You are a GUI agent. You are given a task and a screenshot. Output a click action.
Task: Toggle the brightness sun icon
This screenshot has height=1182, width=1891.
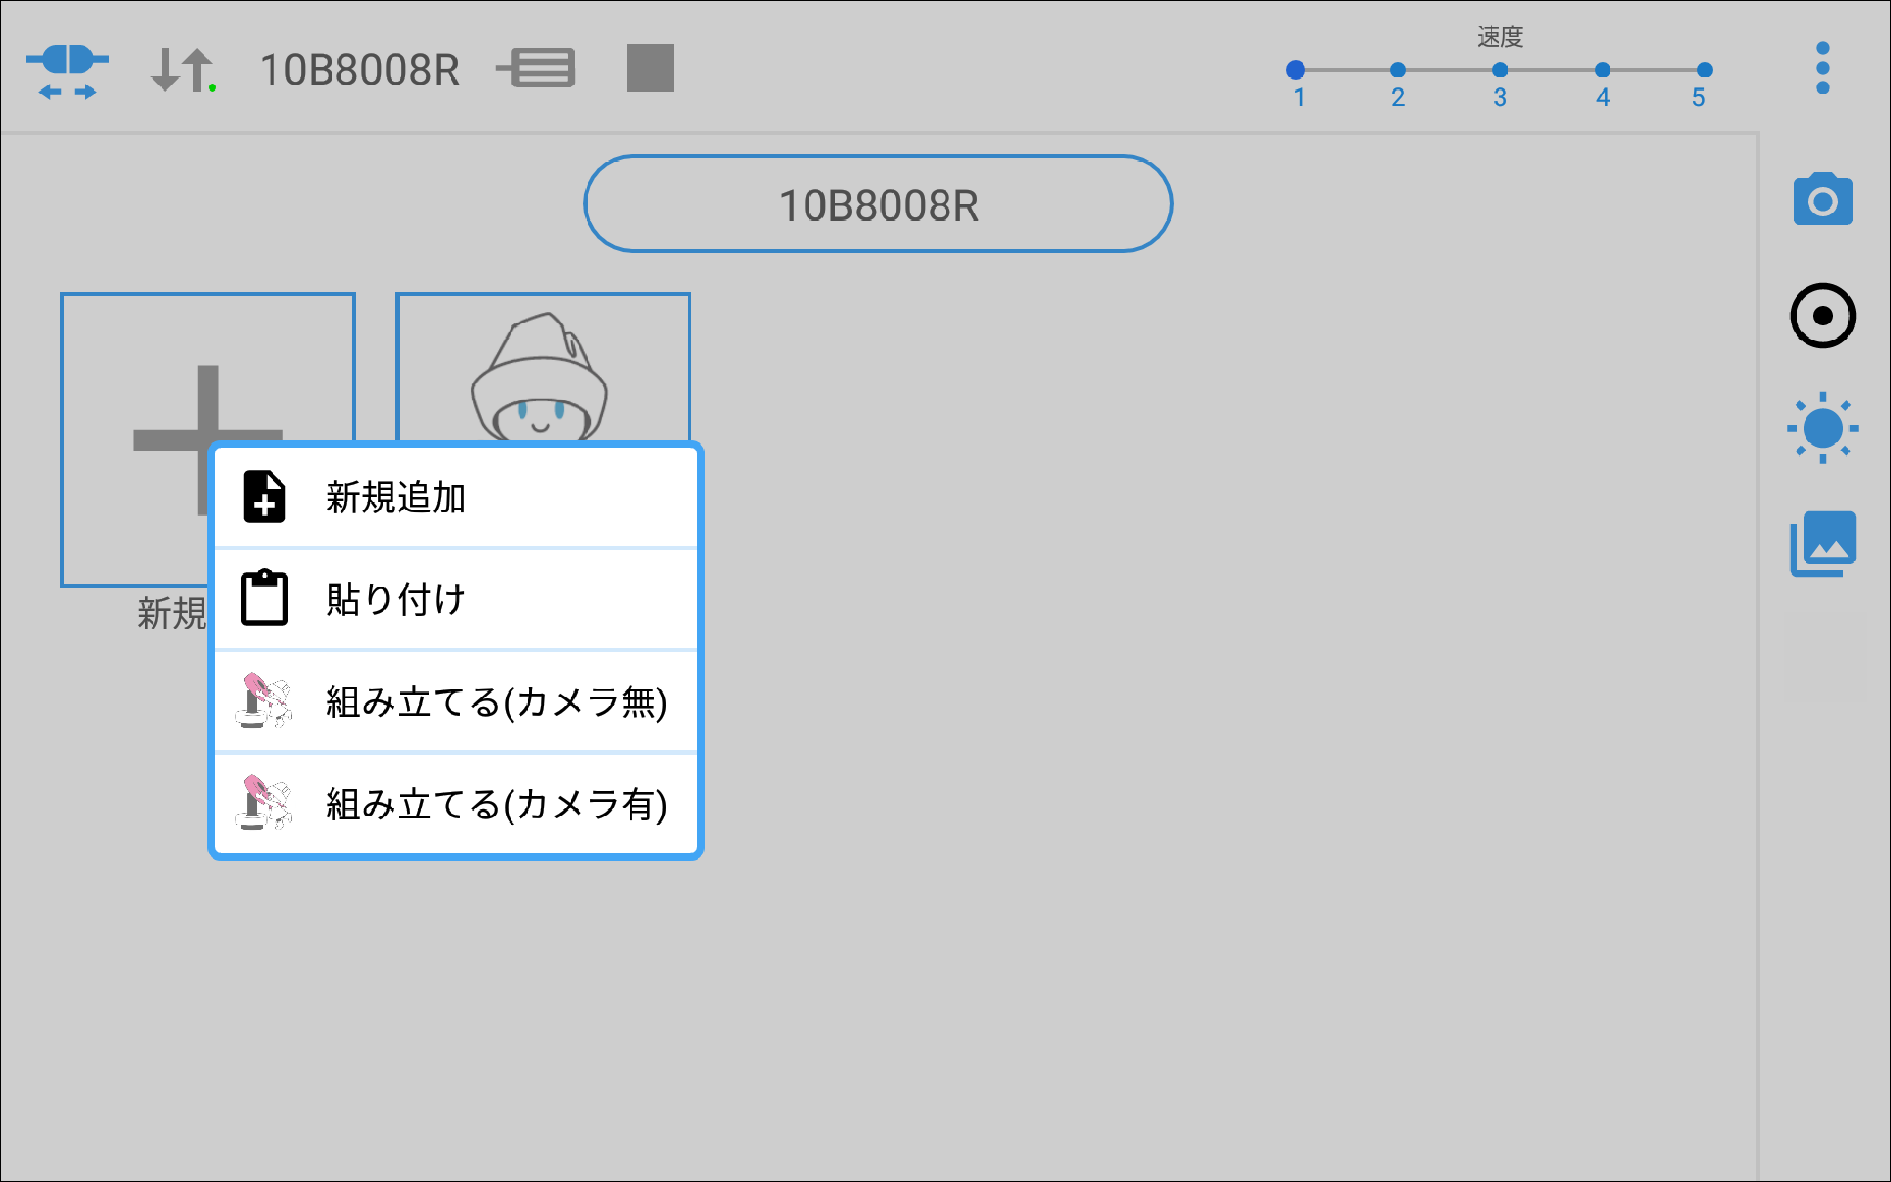point(1822,428)
